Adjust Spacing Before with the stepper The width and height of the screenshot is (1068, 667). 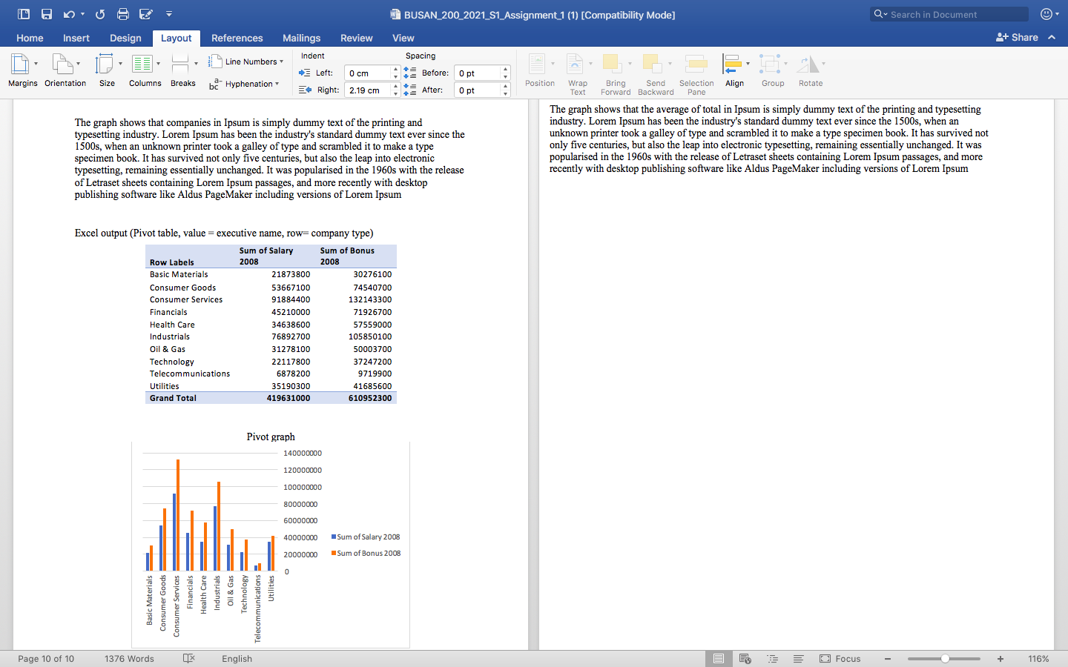506,73
